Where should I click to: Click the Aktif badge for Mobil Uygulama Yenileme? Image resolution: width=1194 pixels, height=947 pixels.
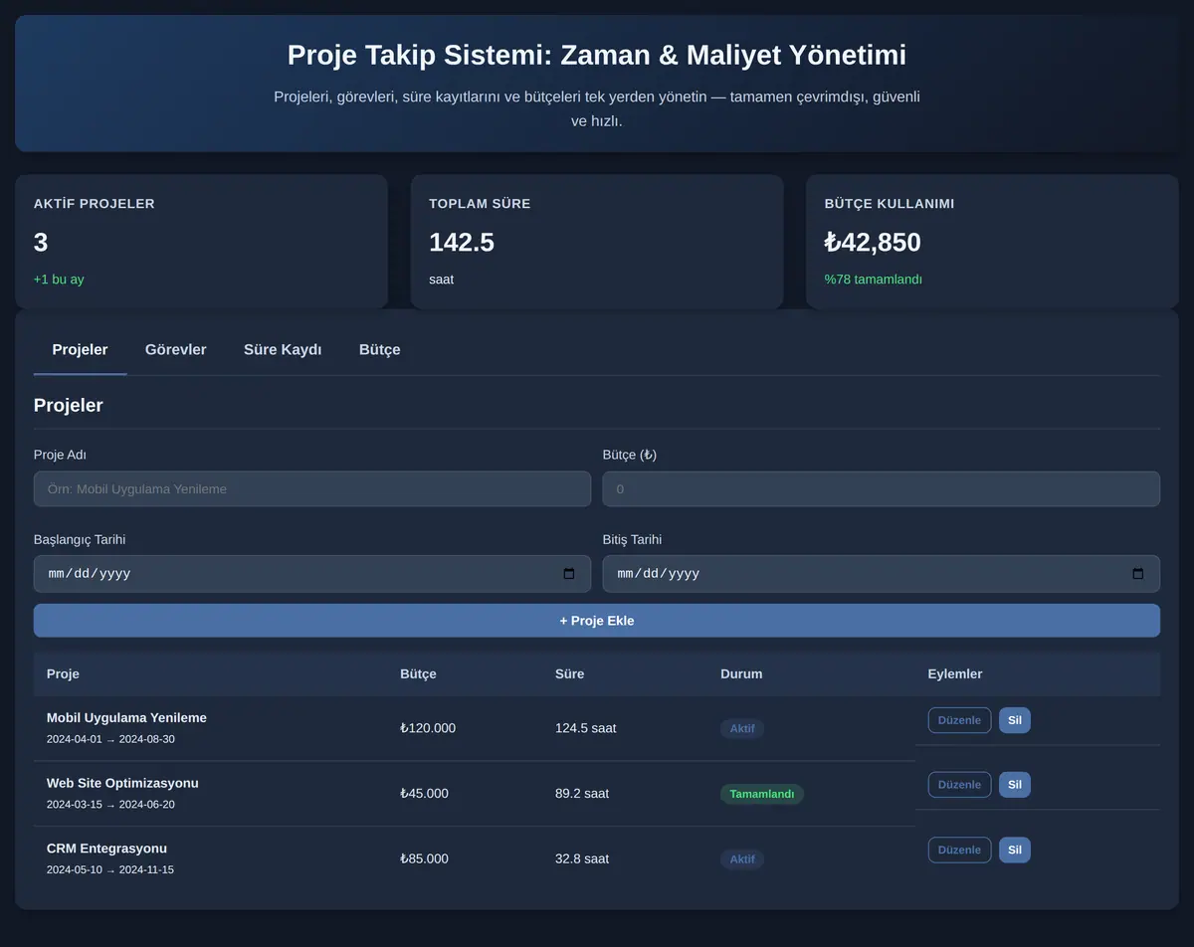pyautogui.click(x=742, y=729)
